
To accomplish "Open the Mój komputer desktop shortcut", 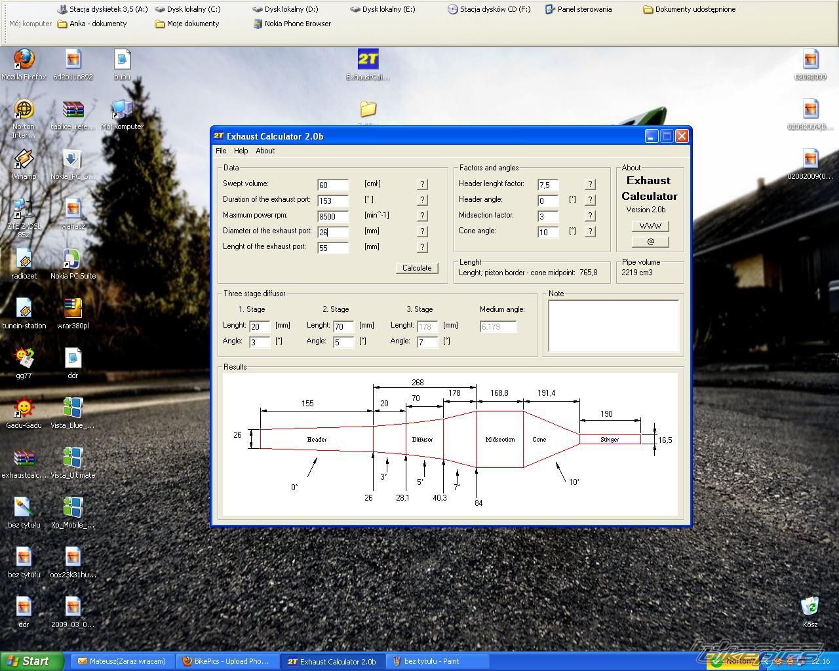I will pyautogui.click(x=122, y=109).
